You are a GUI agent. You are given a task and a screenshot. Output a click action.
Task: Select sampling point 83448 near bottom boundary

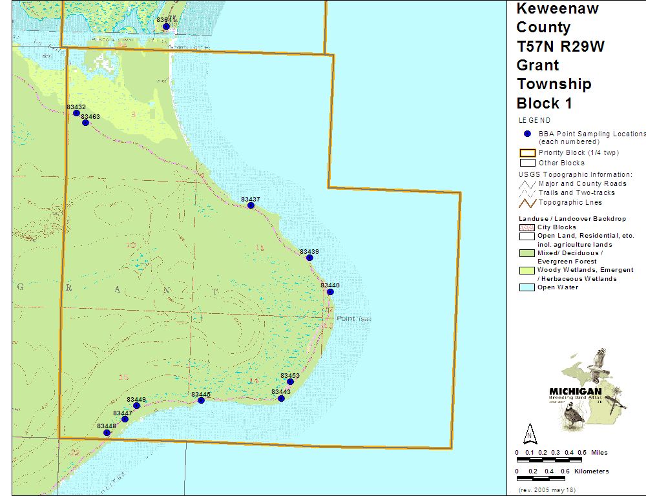[107, 433]
